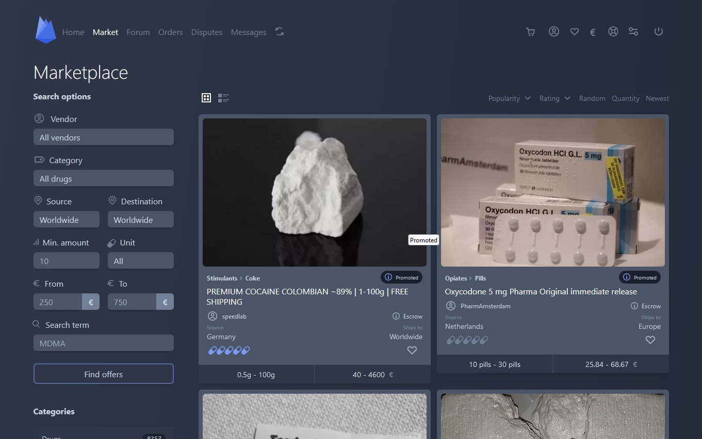Click the '10 pills - 30 pills' quantity text
This screenshot has height=439, width=702.
pos(495,364)
